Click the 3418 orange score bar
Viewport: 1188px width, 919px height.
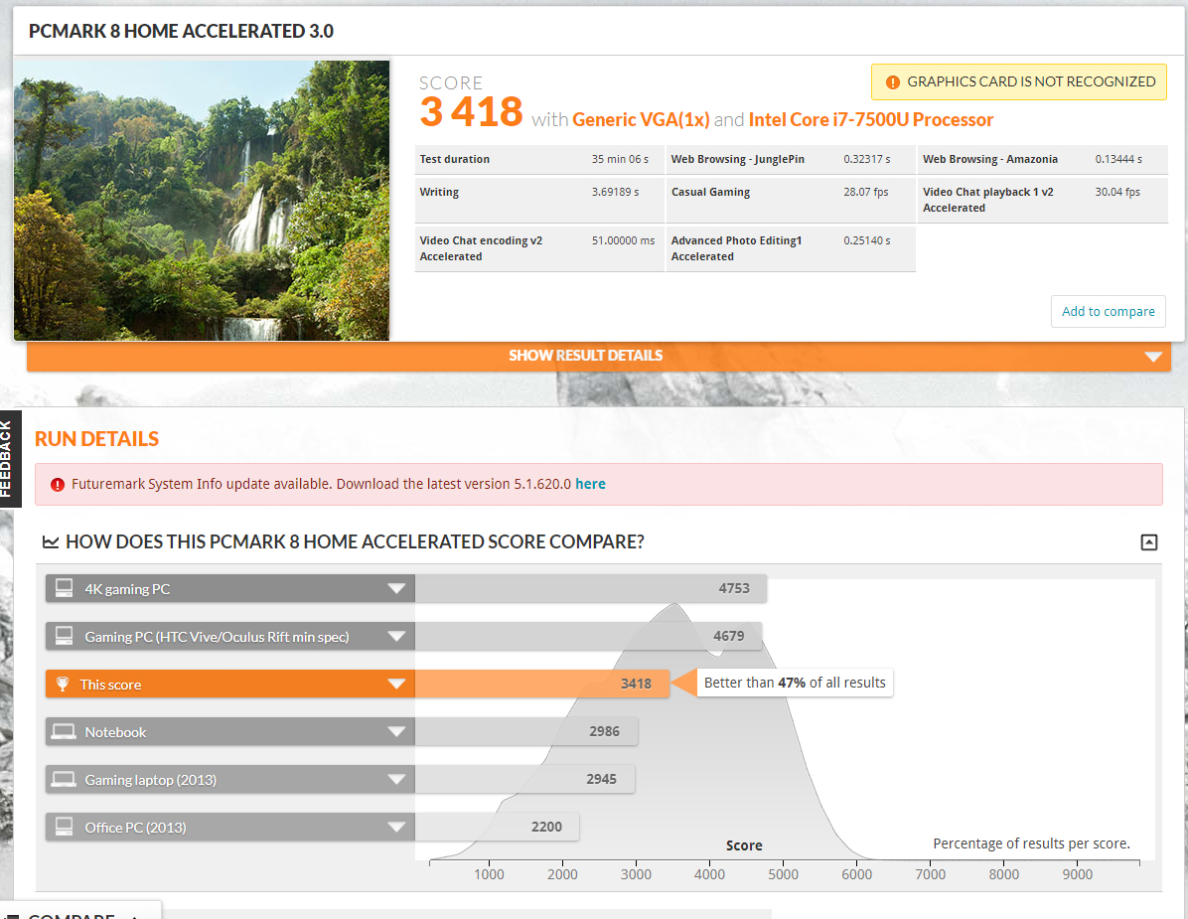click(x=542, y=685)
